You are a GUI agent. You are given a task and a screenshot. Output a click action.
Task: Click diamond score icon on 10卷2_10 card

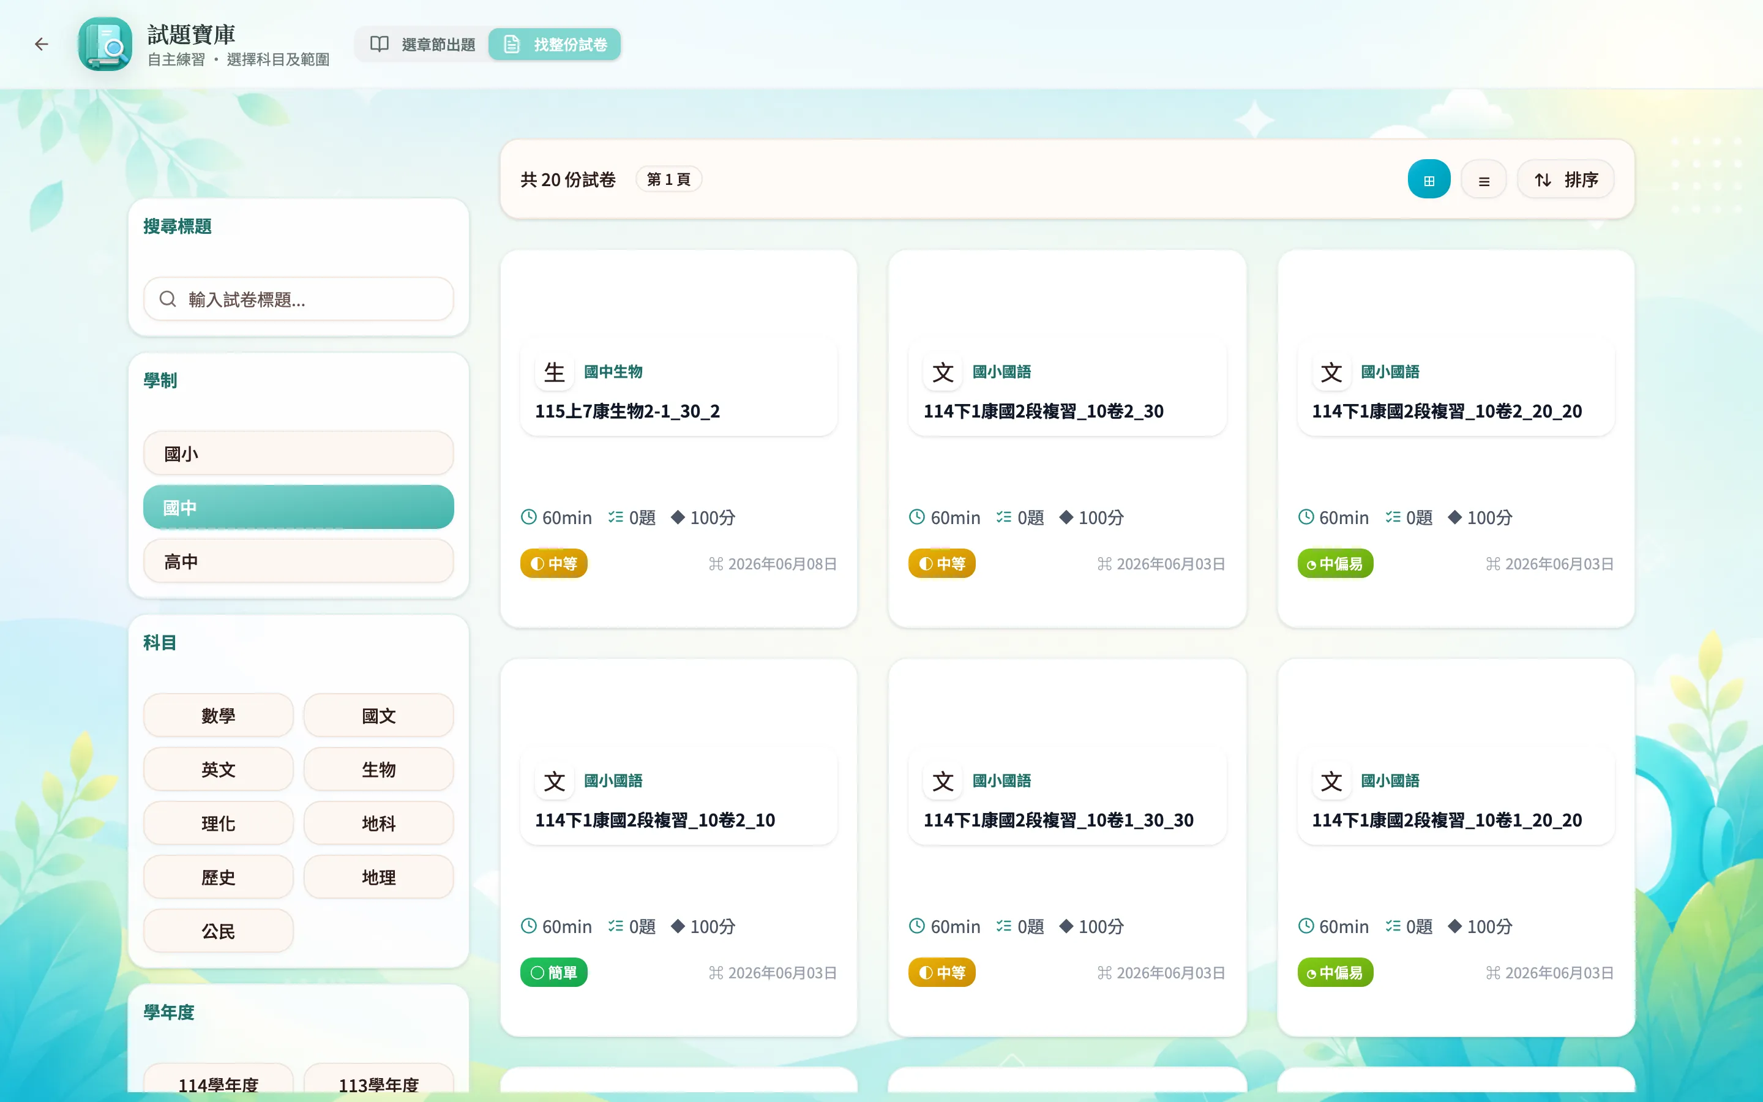[x=678, y=926]
